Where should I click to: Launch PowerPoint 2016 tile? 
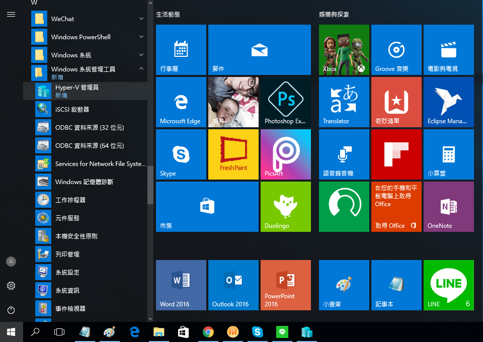[x=286, y=285]
